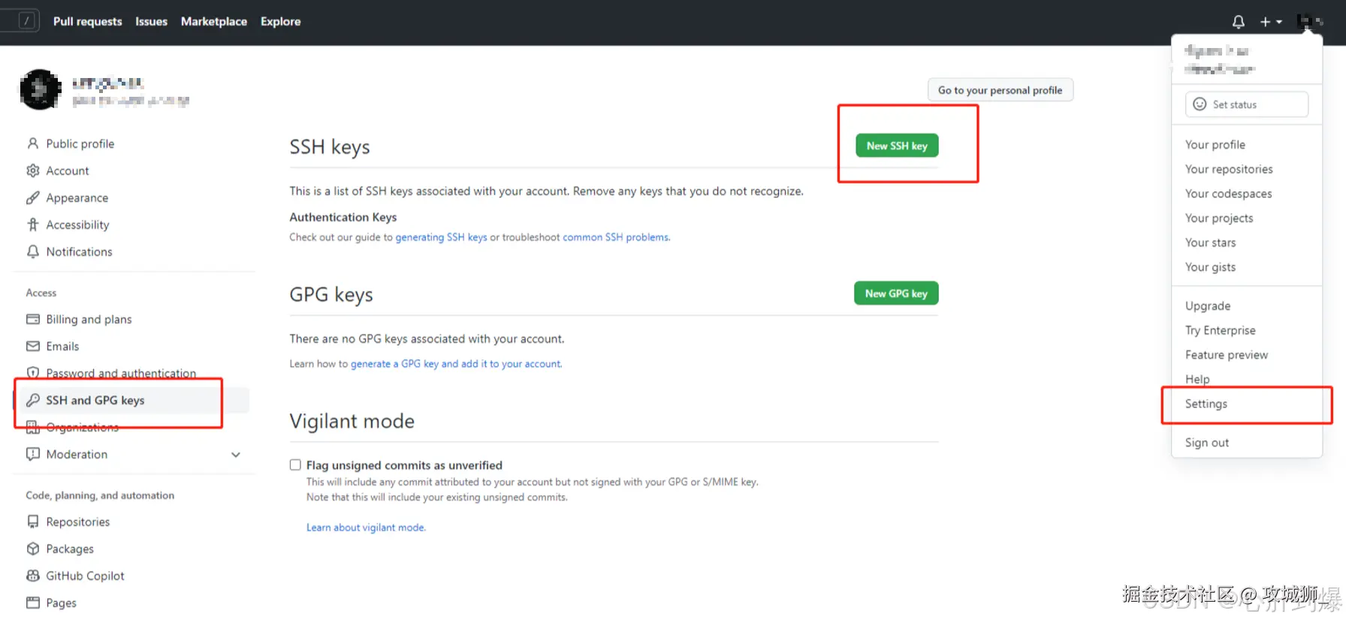The width and height of the screenshot is (1346, 622).
Task: Click the Appearance paintbrush icon
Action: point(33,198)
